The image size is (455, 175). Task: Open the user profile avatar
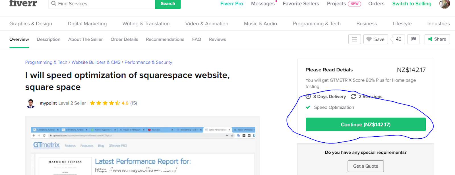[444, 4]
